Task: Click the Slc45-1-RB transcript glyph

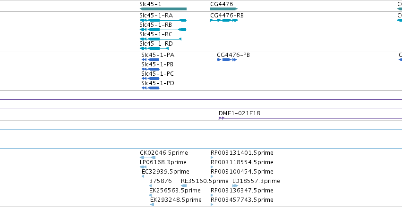Action: click(x=163, y=30)
